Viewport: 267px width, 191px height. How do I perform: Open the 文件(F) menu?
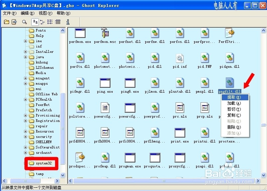[x=10, y=13]
